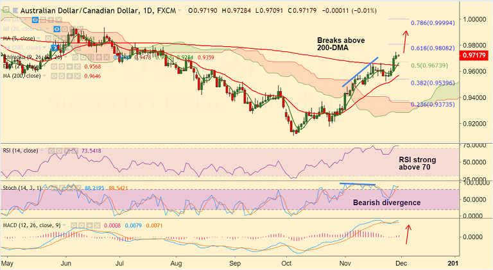Show the hidden Vol (20) indicator via eye

click(x=35, y=20)
